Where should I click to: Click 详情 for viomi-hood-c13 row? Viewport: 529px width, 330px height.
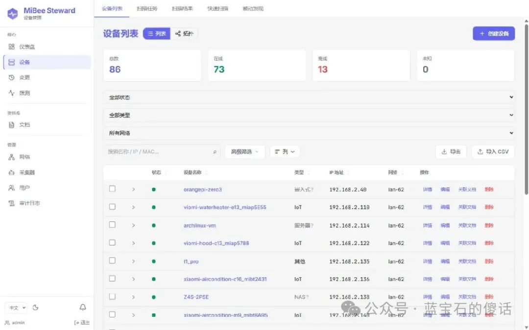(428, 243)
